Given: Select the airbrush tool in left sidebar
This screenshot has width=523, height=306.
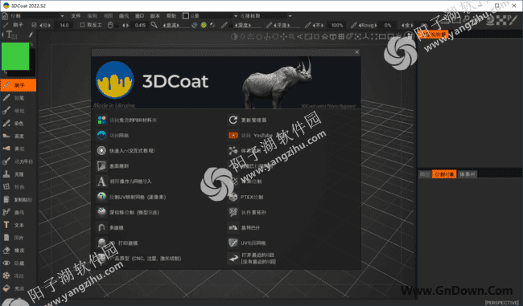Looking at the screenshot, I should point(19,111).
